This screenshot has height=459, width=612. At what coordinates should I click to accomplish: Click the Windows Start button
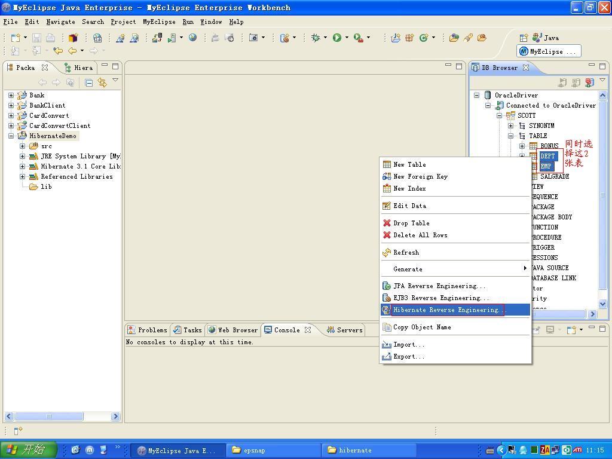point(28,450)
